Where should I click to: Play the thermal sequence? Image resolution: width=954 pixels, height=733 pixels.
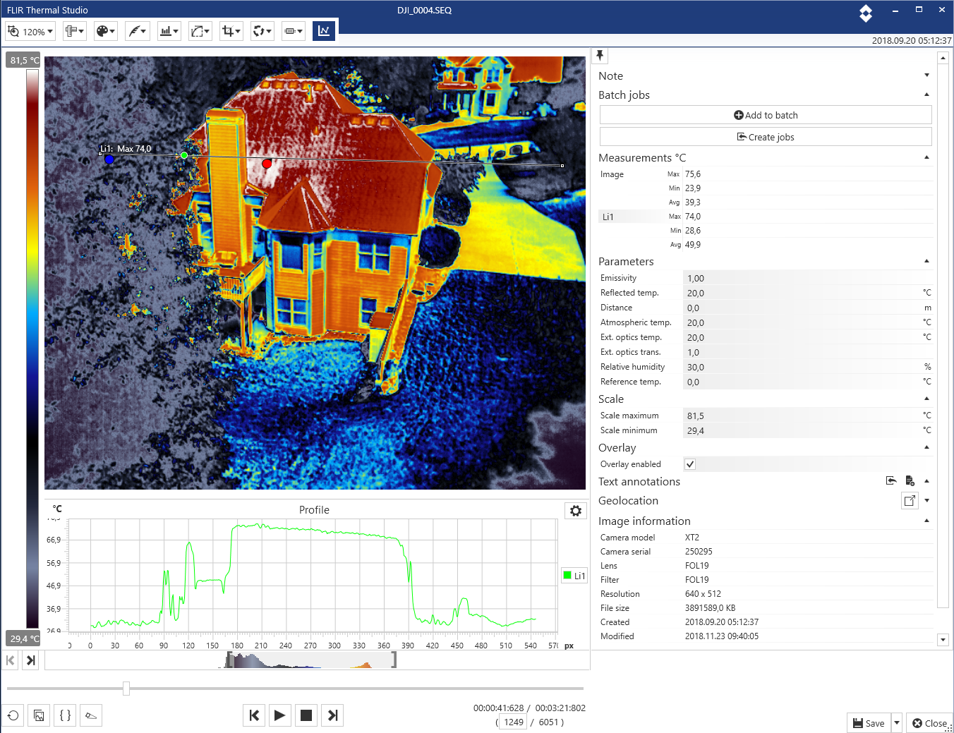tap(280, 715)
